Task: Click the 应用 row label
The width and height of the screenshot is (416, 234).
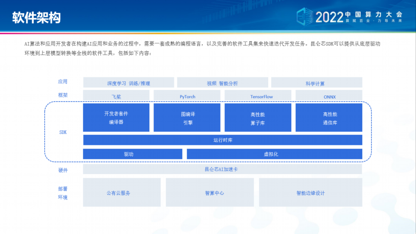Action: coord(63,82)
